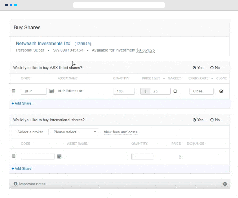Open asset lookup icon beside BHP code
The image size is (238, 198).
tap(51, 91)
